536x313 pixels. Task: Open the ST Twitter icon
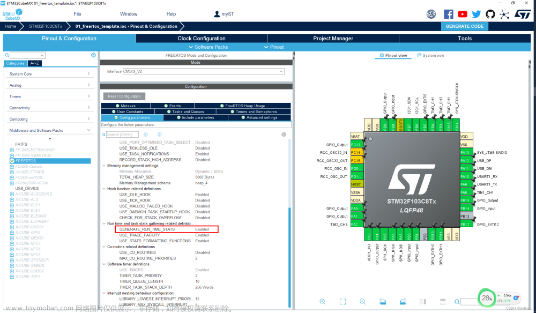[x=477, y=14]
